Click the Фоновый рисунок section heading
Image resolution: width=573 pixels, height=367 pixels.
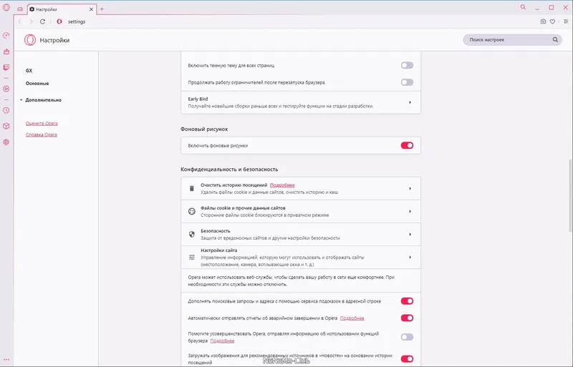tap(204, 129)
